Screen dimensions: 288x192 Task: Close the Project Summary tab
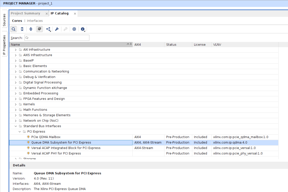point(47,14)
